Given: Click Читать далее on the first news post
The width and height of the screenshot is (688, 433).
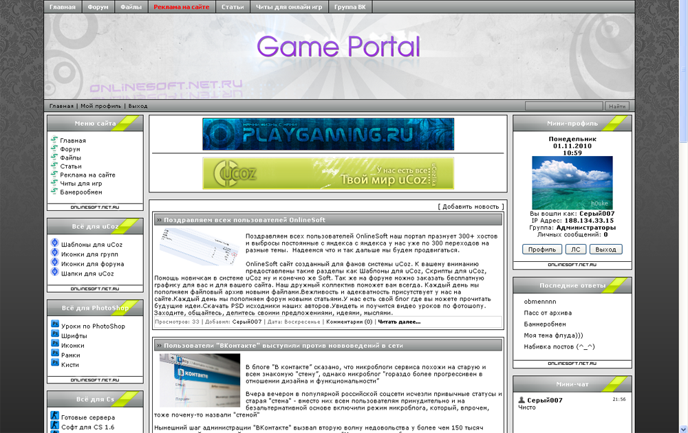Looking at the screenshot, I should tap(399, 322).
